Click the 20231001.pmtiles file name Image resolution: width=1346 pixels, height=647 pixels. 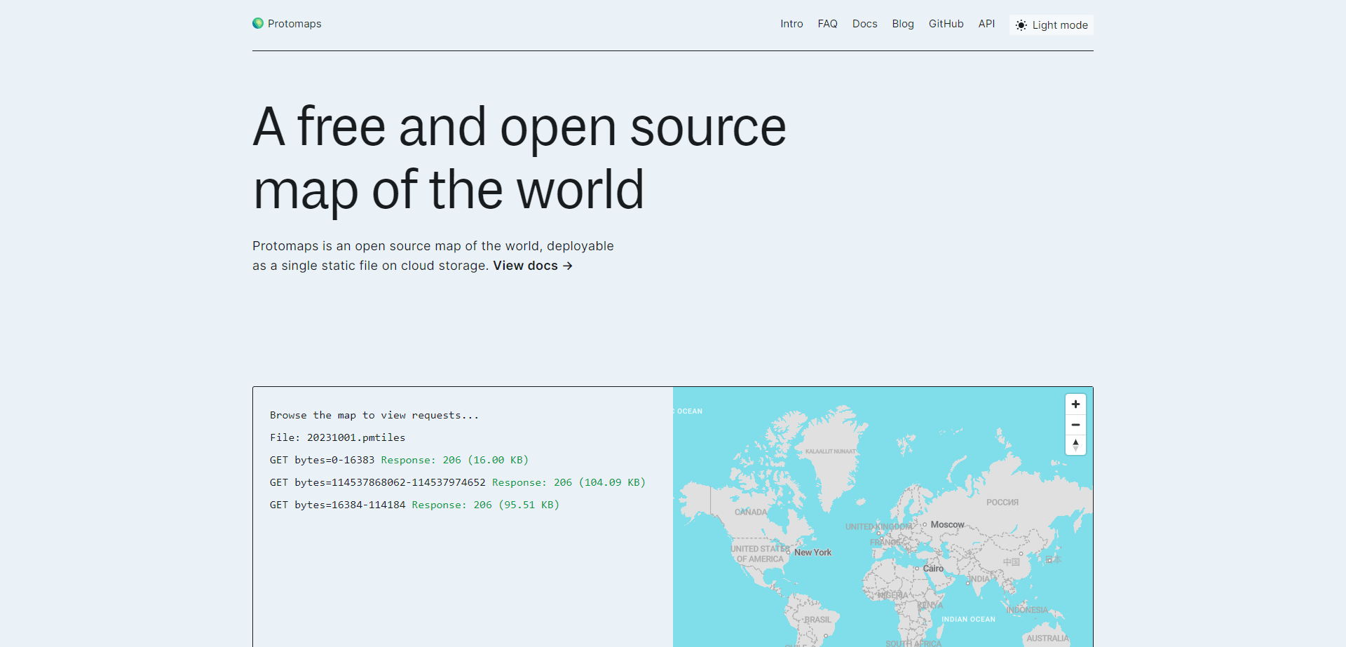coord(355,437)
